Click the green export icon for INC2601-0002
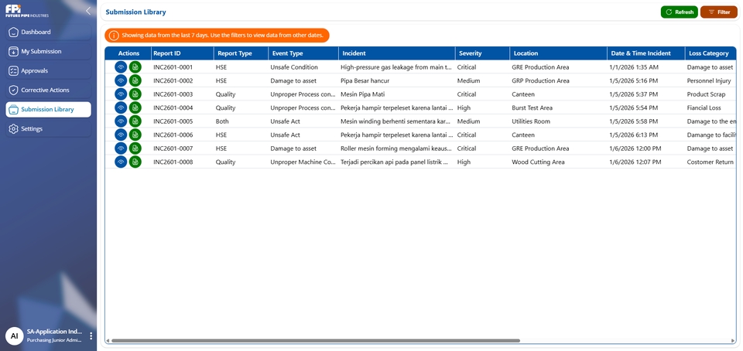 135,80
